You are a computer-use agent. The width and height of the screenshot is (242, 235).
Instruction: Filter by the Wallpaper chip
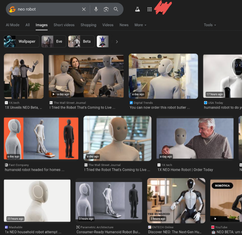coord(22,41)
